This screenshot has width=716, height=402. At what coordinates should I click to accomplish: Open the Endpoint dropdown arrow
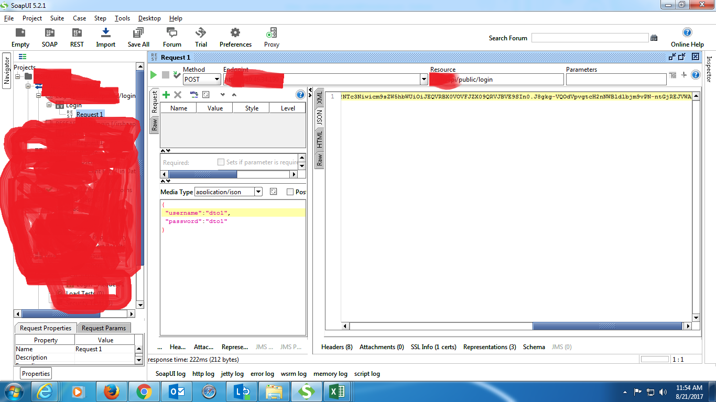point(424,80)
